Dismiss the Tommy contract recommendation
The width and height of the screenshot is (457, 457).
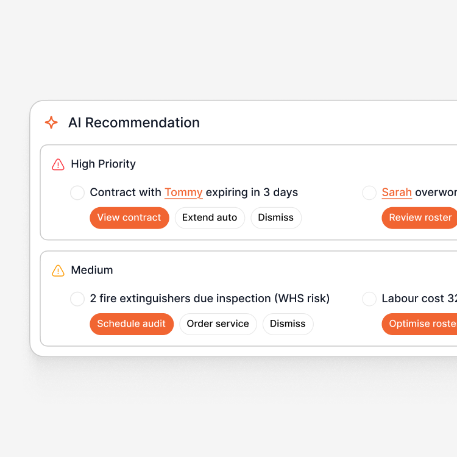pos(275,218)
